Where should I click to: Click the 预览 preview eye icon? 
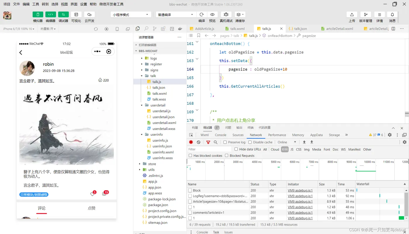coord(212,15)
